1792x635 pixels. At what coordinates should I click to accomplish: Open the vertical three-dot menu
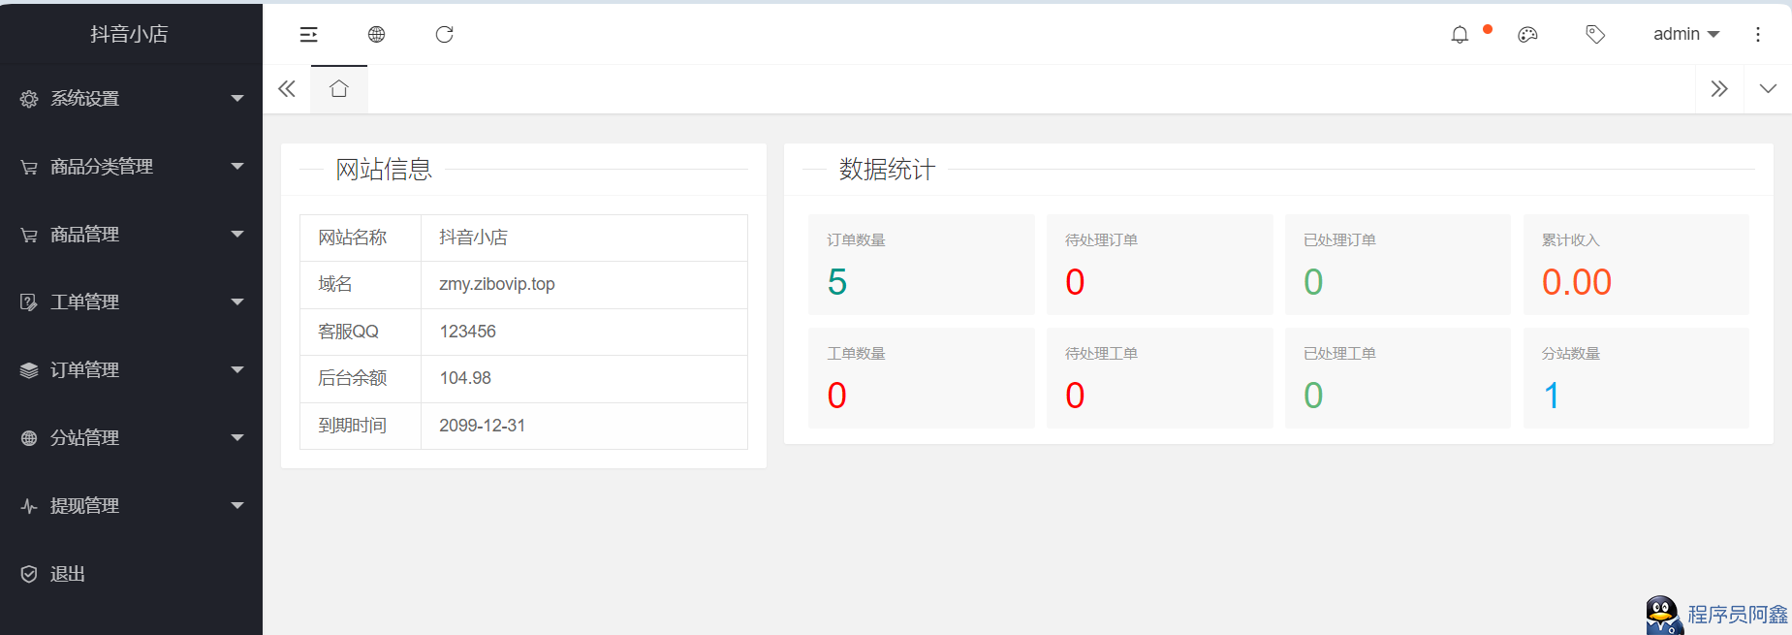(1758, 35)
